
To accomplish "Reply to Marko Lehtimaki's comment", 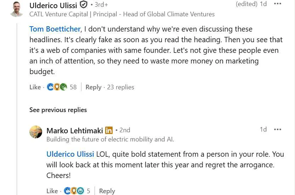I will click(107, 191).
